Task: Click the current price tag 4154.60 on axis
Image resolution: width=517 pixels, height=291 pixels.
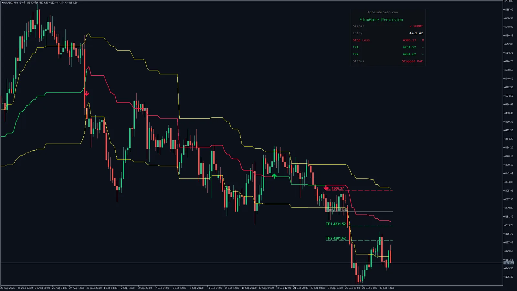Action: 509,263
